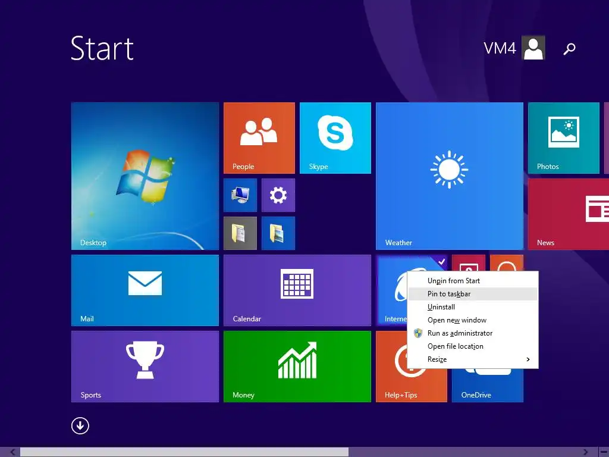
Task: Open the Documents folder tile
Action: pos(240,233)
